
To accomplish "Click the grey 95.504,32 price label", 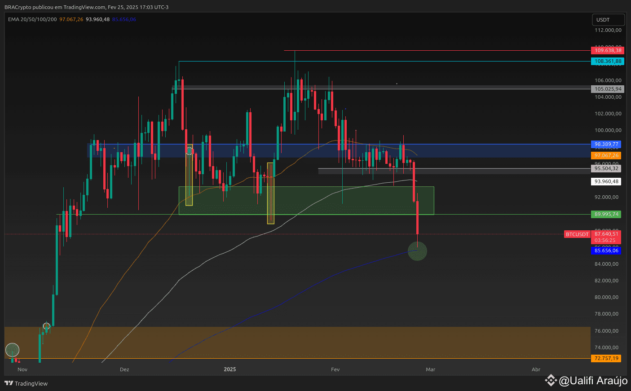I will tap(606, 168).
